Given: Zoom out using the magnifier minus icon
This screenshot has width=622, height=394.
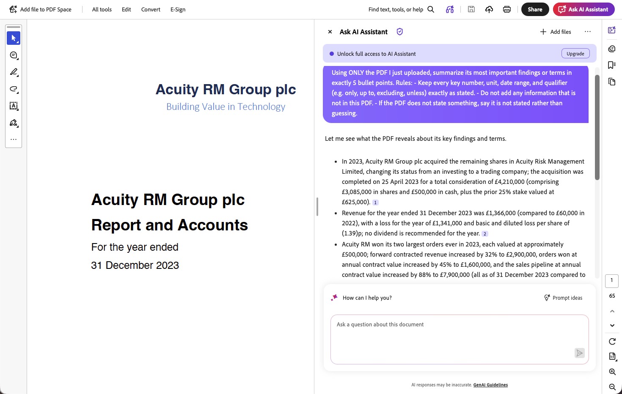Looking at the screenshot, I should [612, 387].
